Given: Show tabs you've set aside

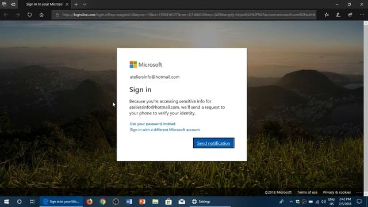Looking at the screenshot, I should coord(4,4).
